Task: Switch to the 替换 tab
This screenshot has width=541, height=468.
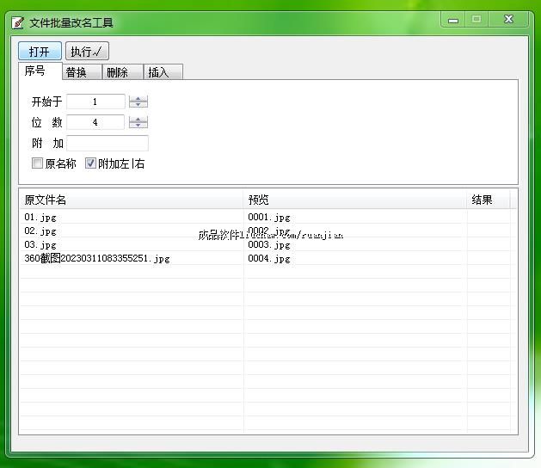Action: [77, 72]
